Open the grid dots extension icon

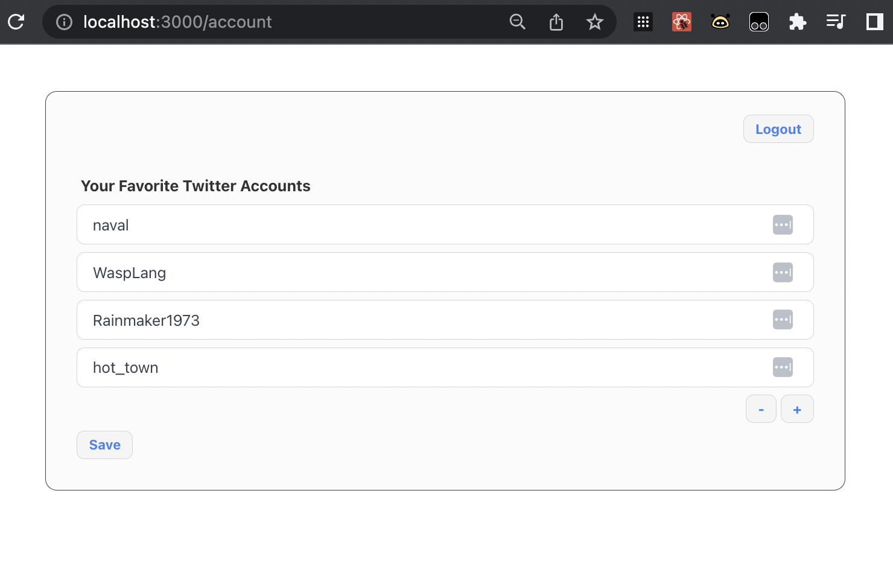click(x=643, y=22)
